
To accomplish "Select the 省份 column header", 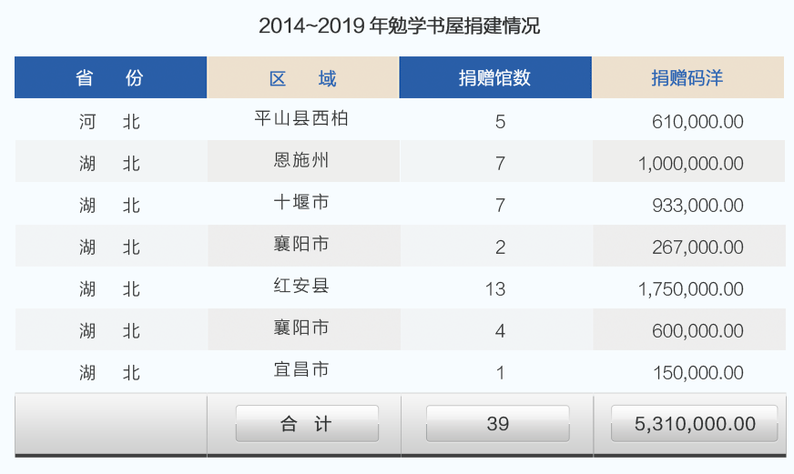I will click(x=110, y=77).
